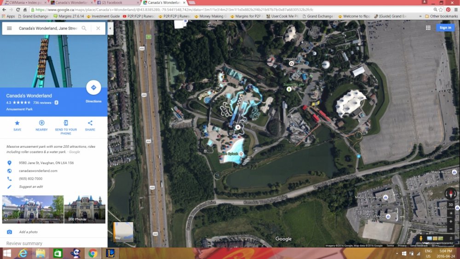Switch to Map view thumbnail
Screen dimensions: 460x259
pyautogui.click(x=123, y=232)
